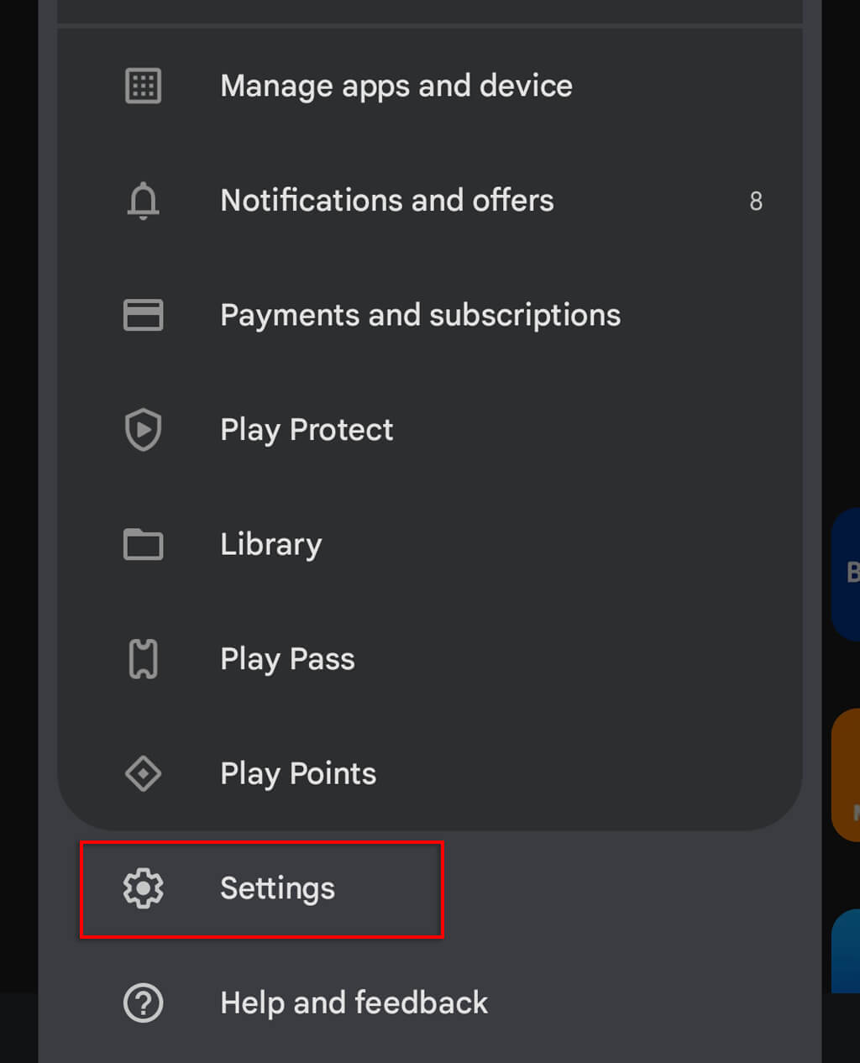Tap the Play Pass ticket icon

143,659
